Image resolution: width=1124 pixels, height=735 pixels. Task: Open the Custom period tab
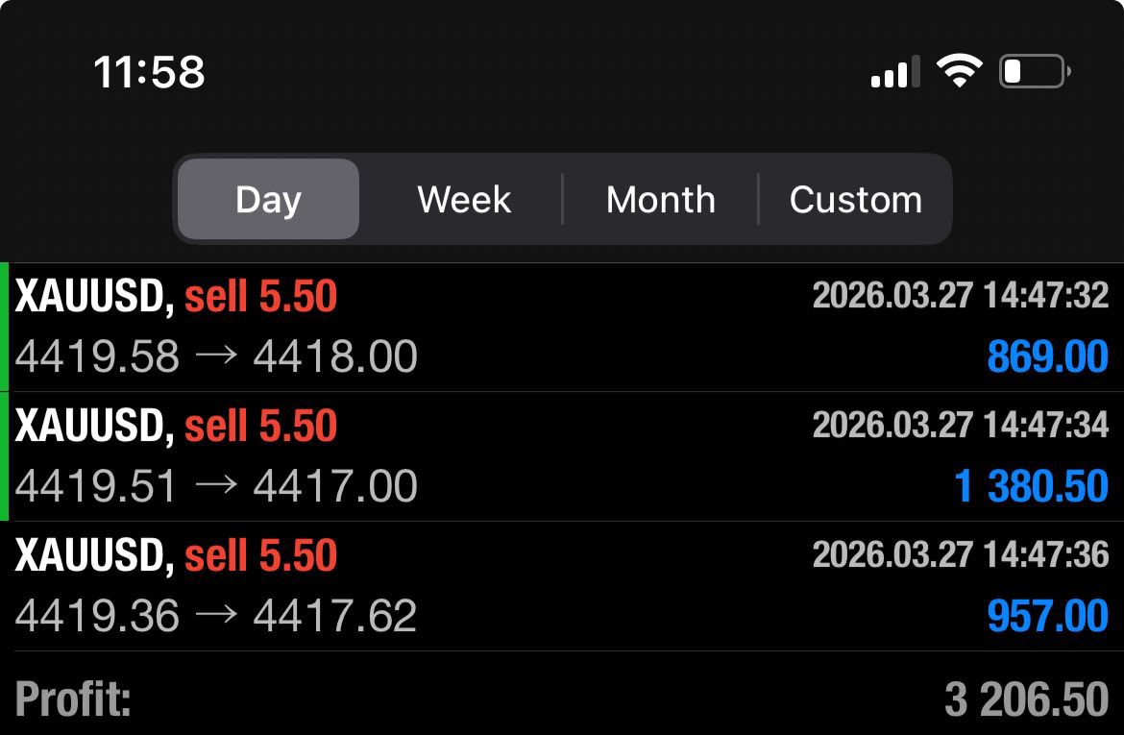(855, 200)
